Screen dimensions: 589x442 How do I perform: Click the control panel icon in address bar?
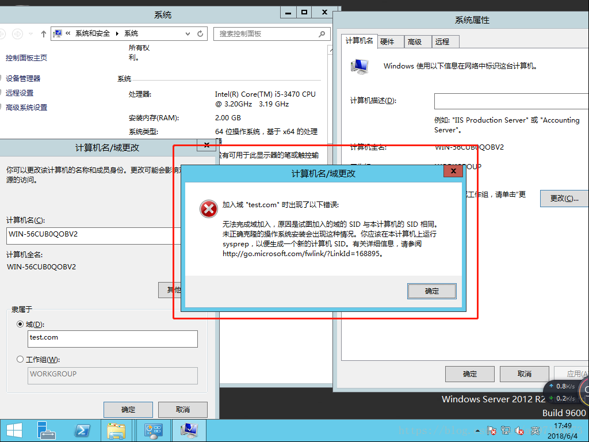pos(58,33)
